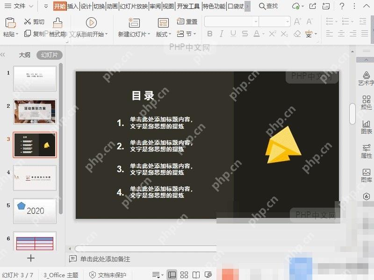Switch to normal view in status bar
The width and height of the screenshot is (374, 280).
click(x=172, y=275)
